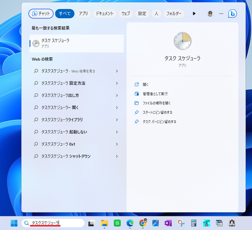Open File Explorer from the taskbar
The image size is (252, 230).
104,223
